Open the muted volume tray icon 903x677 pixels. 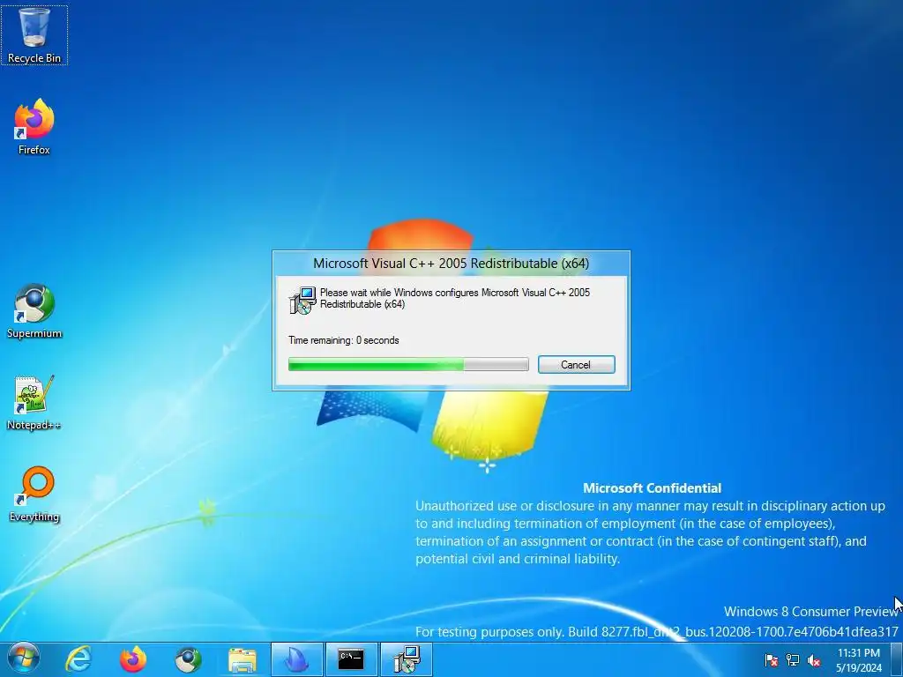tap(814, 660)
